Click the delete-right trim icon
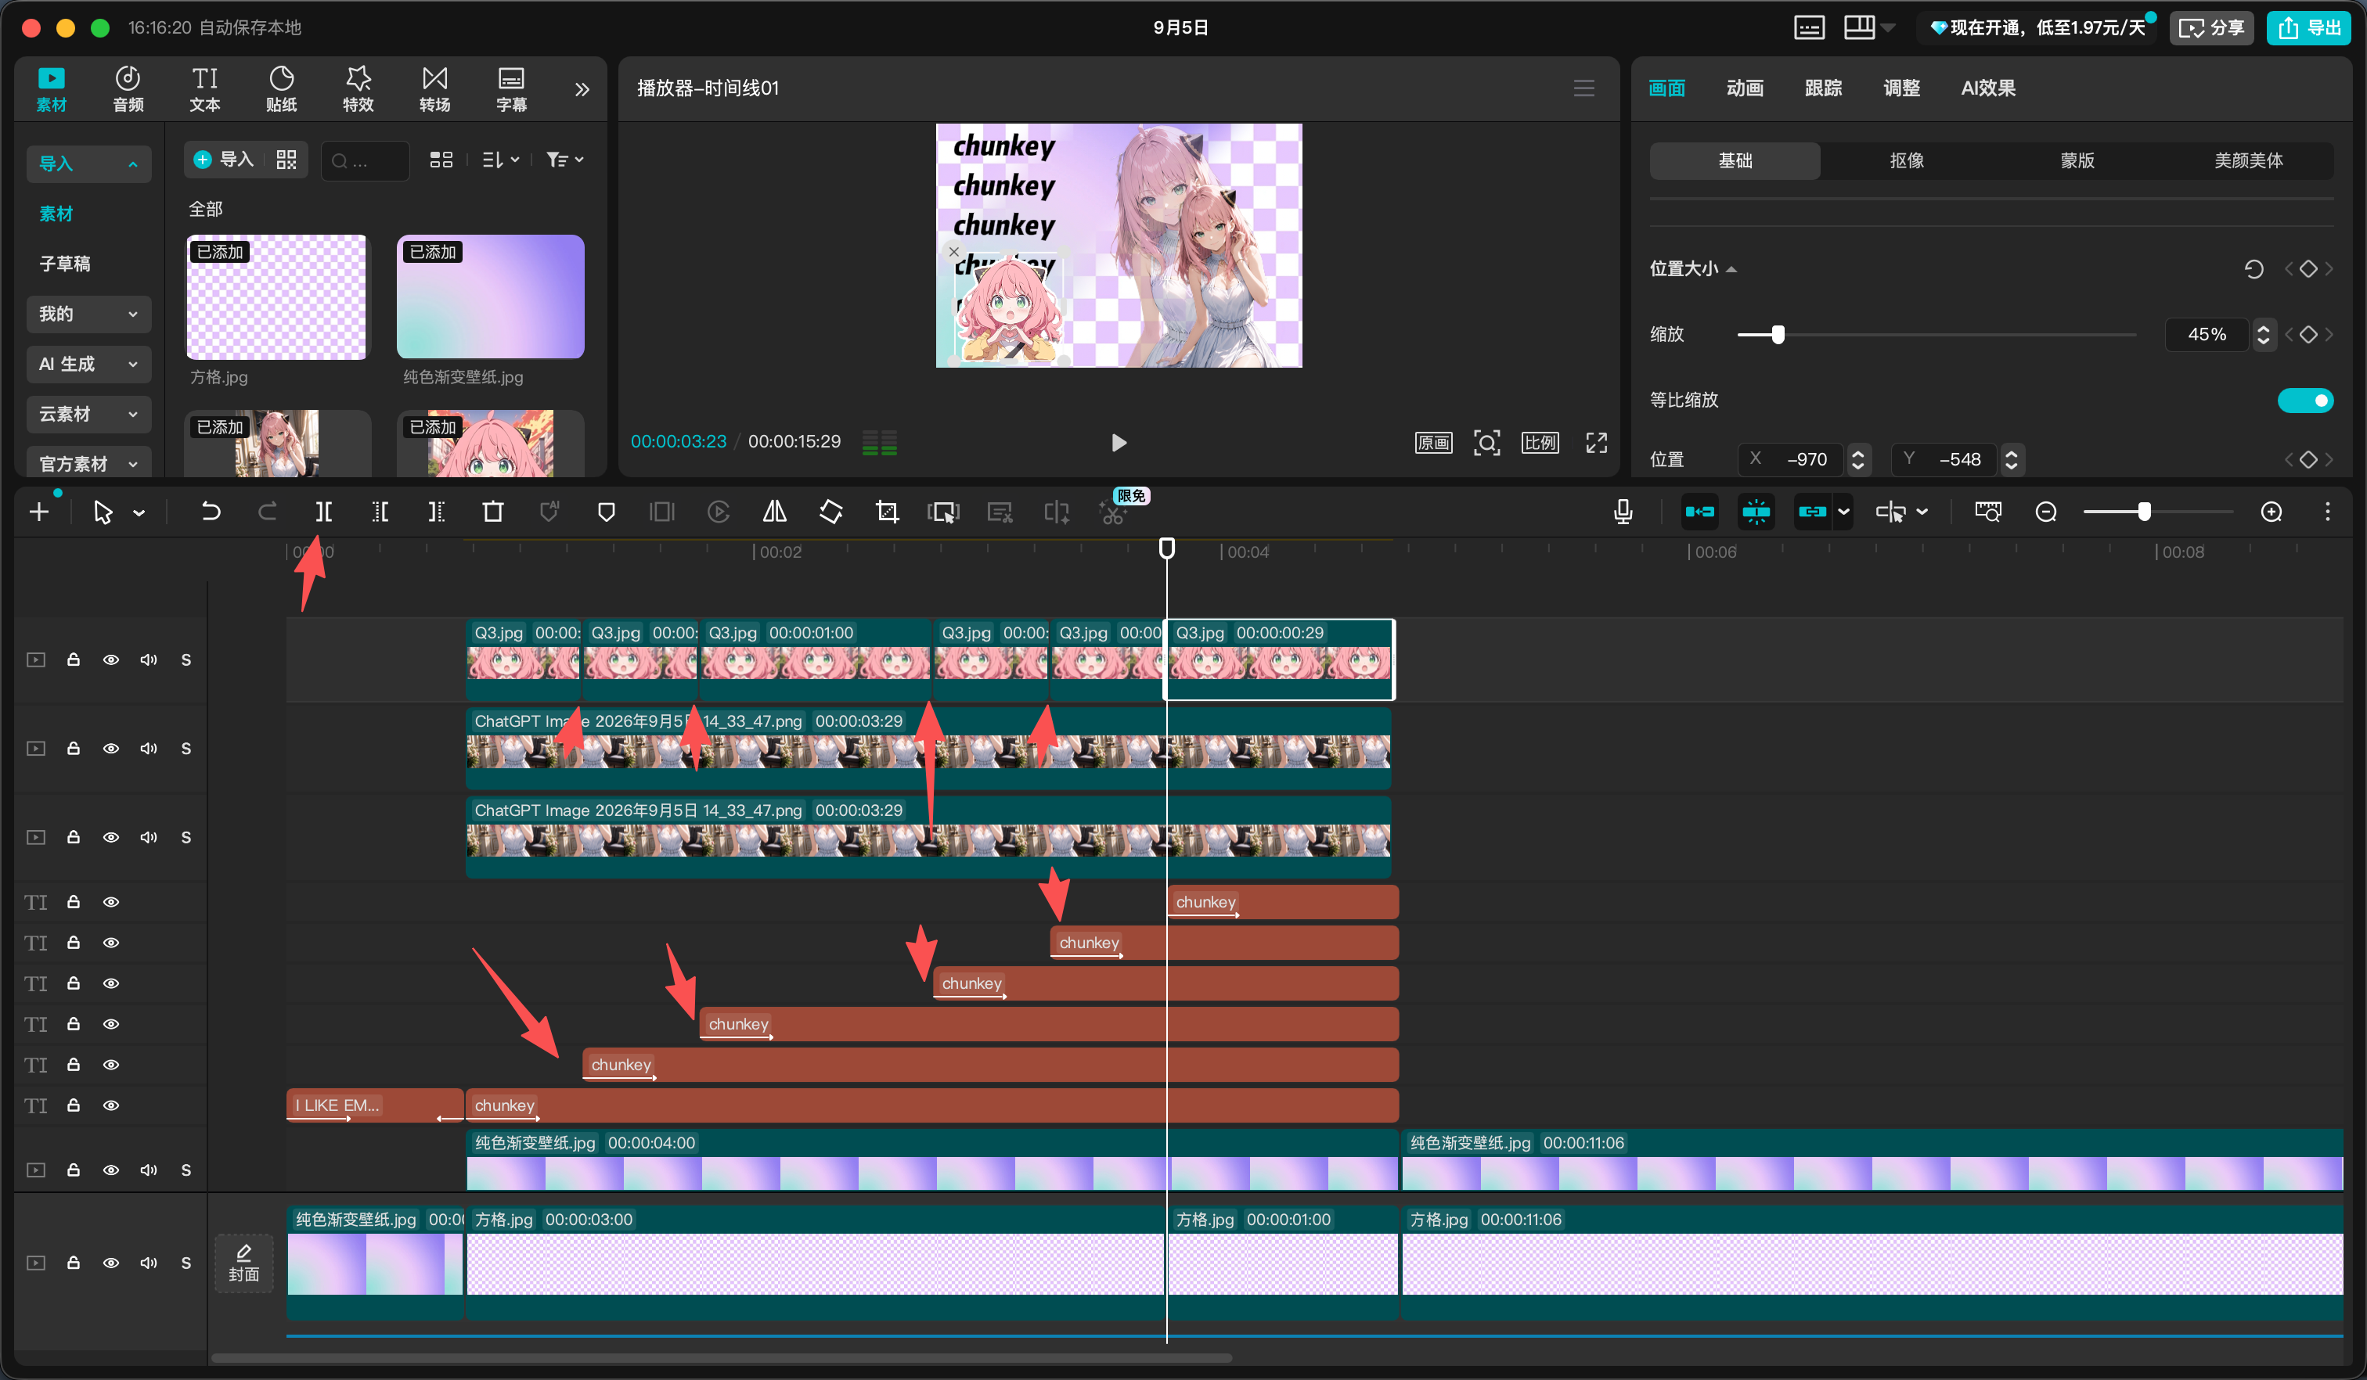 pyautogui.click(x=436, y=512)
